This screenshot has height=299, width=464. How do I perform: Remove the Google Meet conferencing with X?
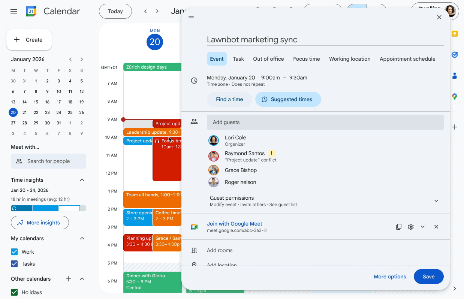pyautogui.click(x=436, y=227)
